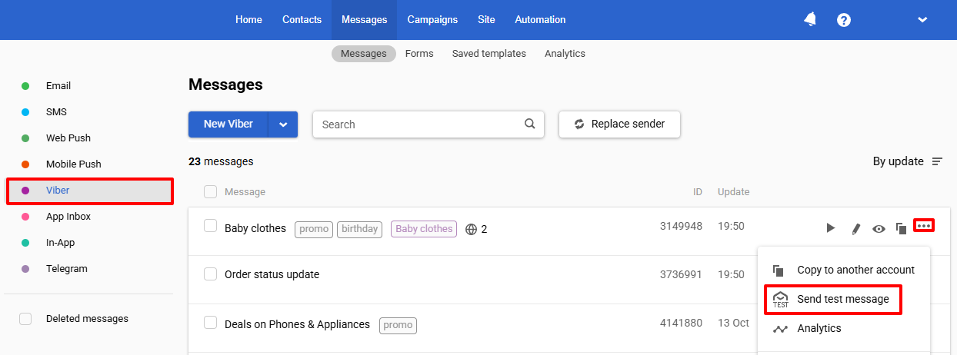Open Deals on Phones & Appliances message

click(297, 325)
